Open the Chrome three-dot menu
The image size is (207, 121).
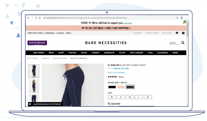[x=186, y=18]
